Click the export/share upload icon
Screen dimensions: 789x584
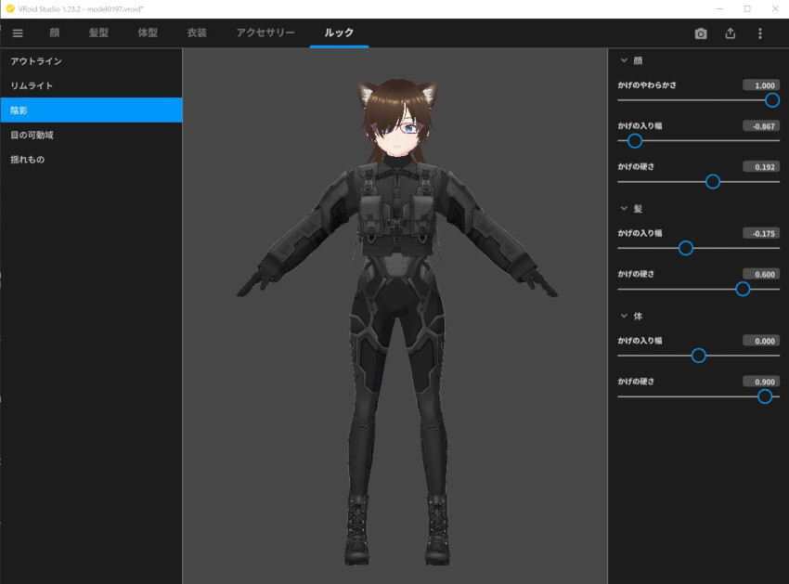tap(731, 33)
